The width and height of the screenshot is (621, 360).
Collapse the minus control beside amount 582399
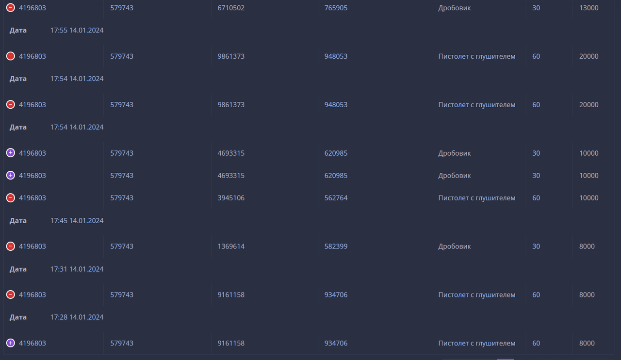point(10,246)
